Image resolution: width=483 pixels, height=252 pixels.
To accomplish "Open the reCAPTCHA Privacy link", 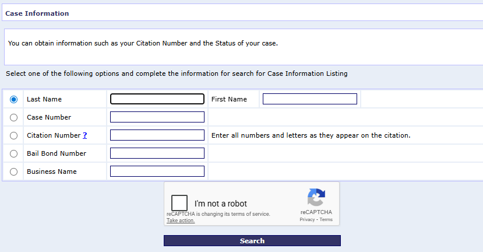I will (x=307, y=219).
